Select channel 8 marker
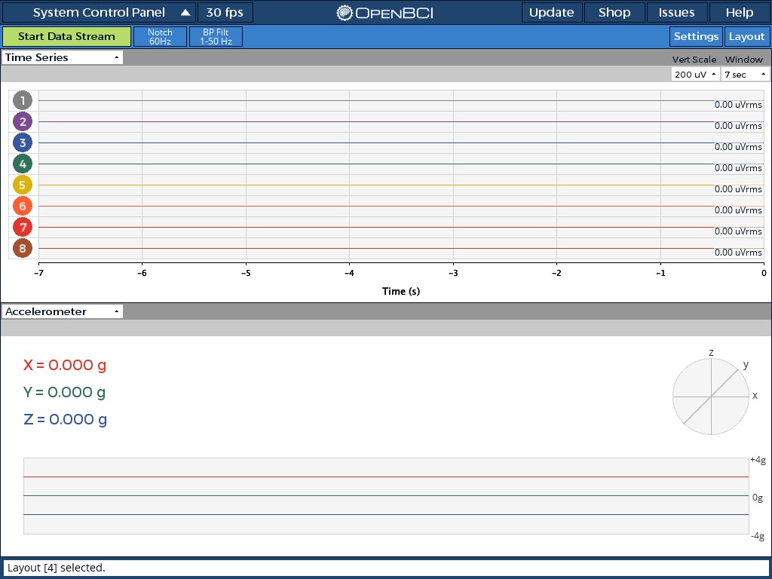 [x=22, y=247]
